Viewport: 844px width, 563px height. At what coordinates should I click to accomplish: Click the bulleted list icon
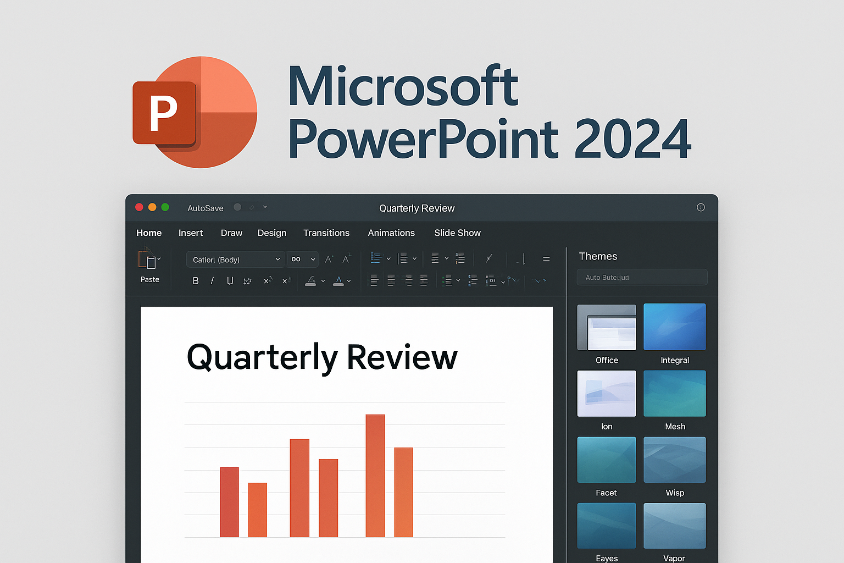coord(376,258)
